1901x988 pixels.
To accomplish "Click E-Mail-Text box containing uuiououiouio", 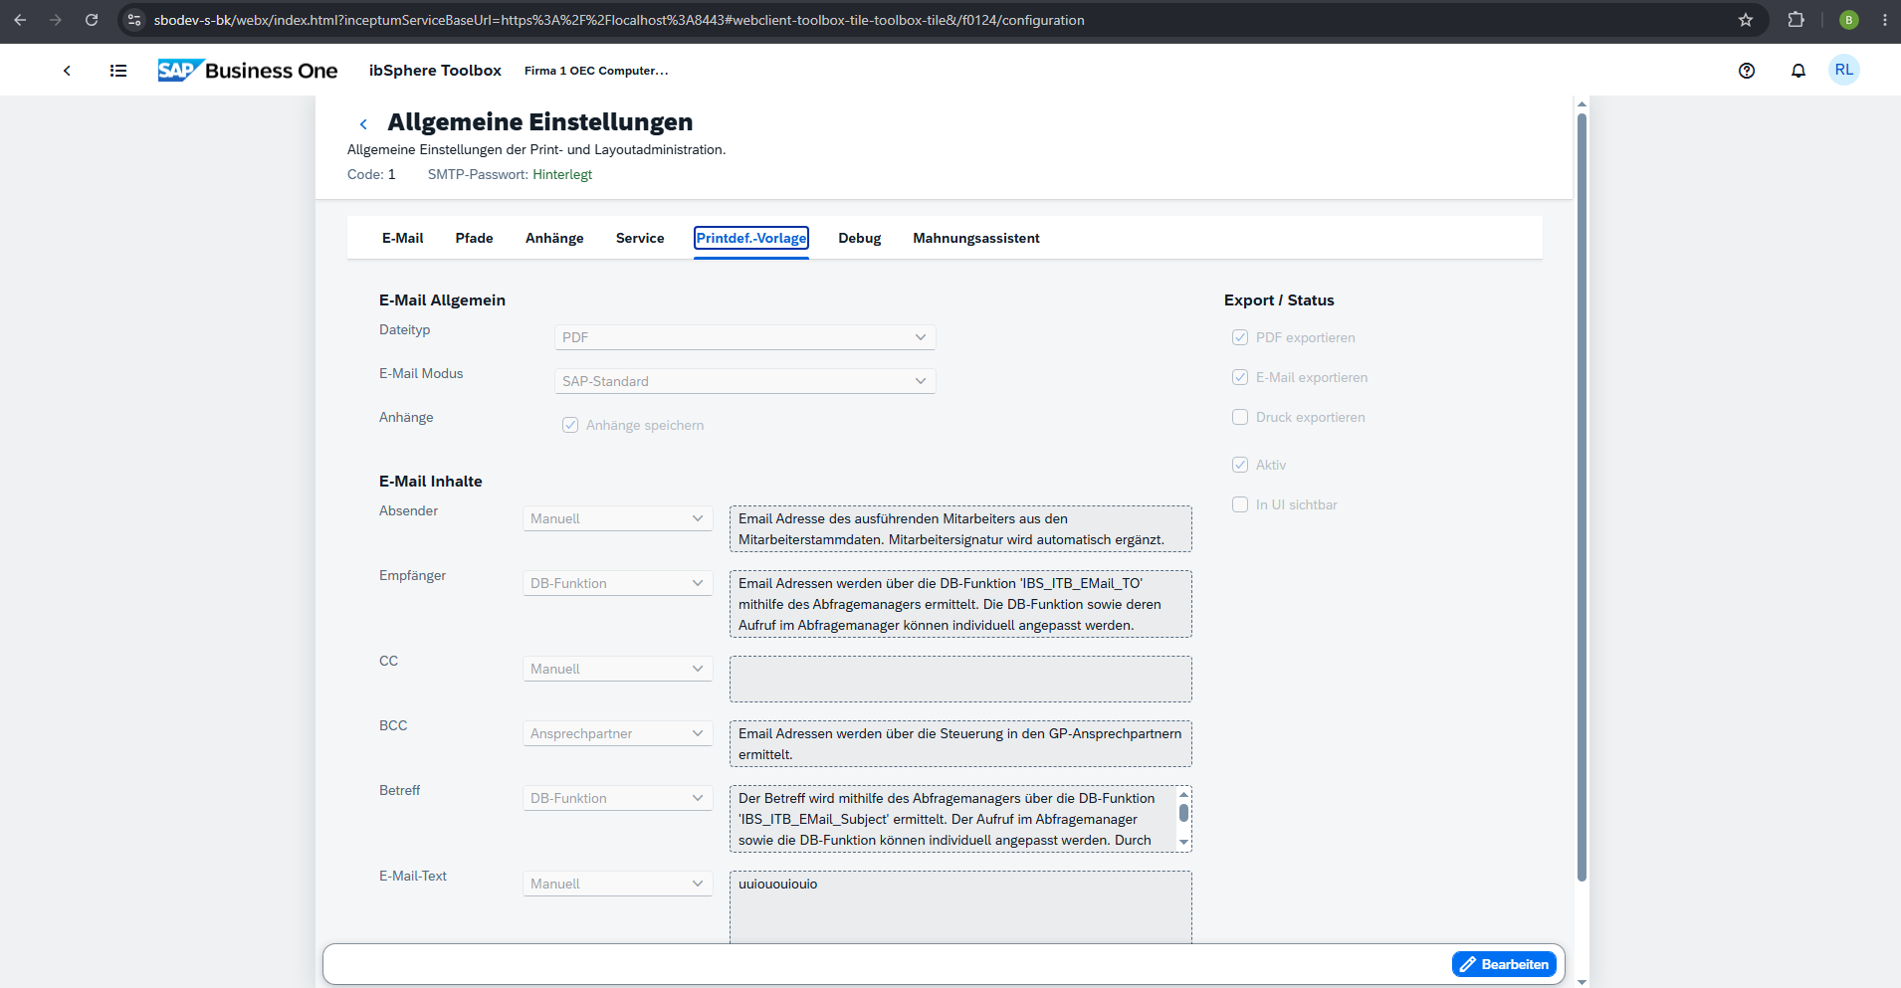I will coord(960,907).
